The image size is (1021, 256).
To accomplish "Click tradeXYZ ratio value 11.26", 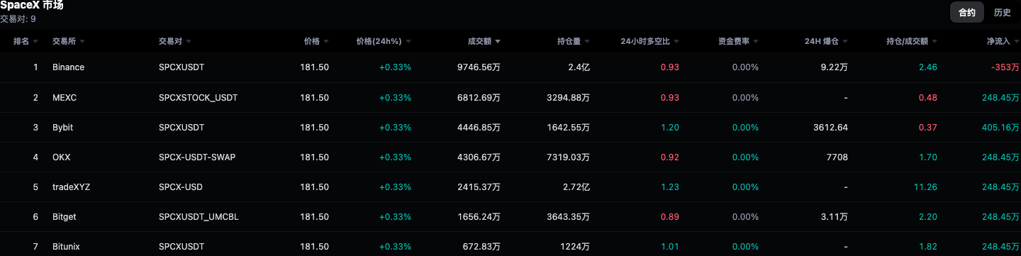I will click(926, 187).
